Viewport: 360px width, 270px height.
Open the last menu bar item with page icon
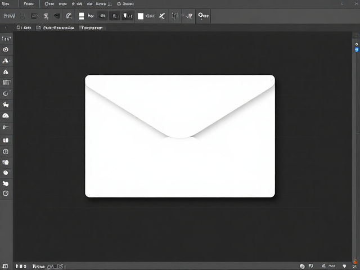(x=125, y=4)
